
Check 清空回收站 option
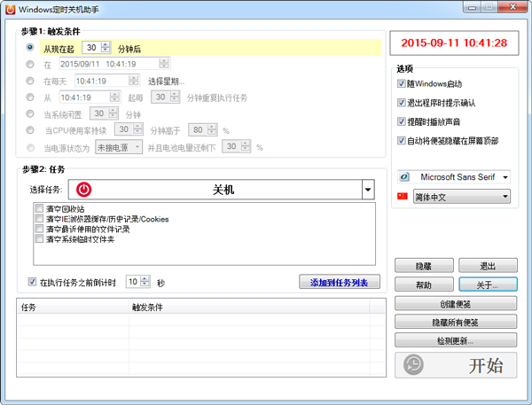pos(39,208)
